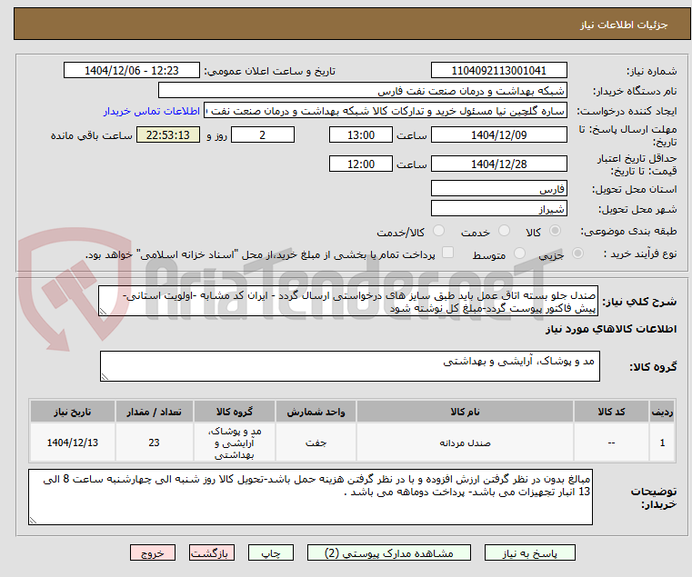Click the buyer notes text area
The image size is (692, 577).
tap(310, 497)
